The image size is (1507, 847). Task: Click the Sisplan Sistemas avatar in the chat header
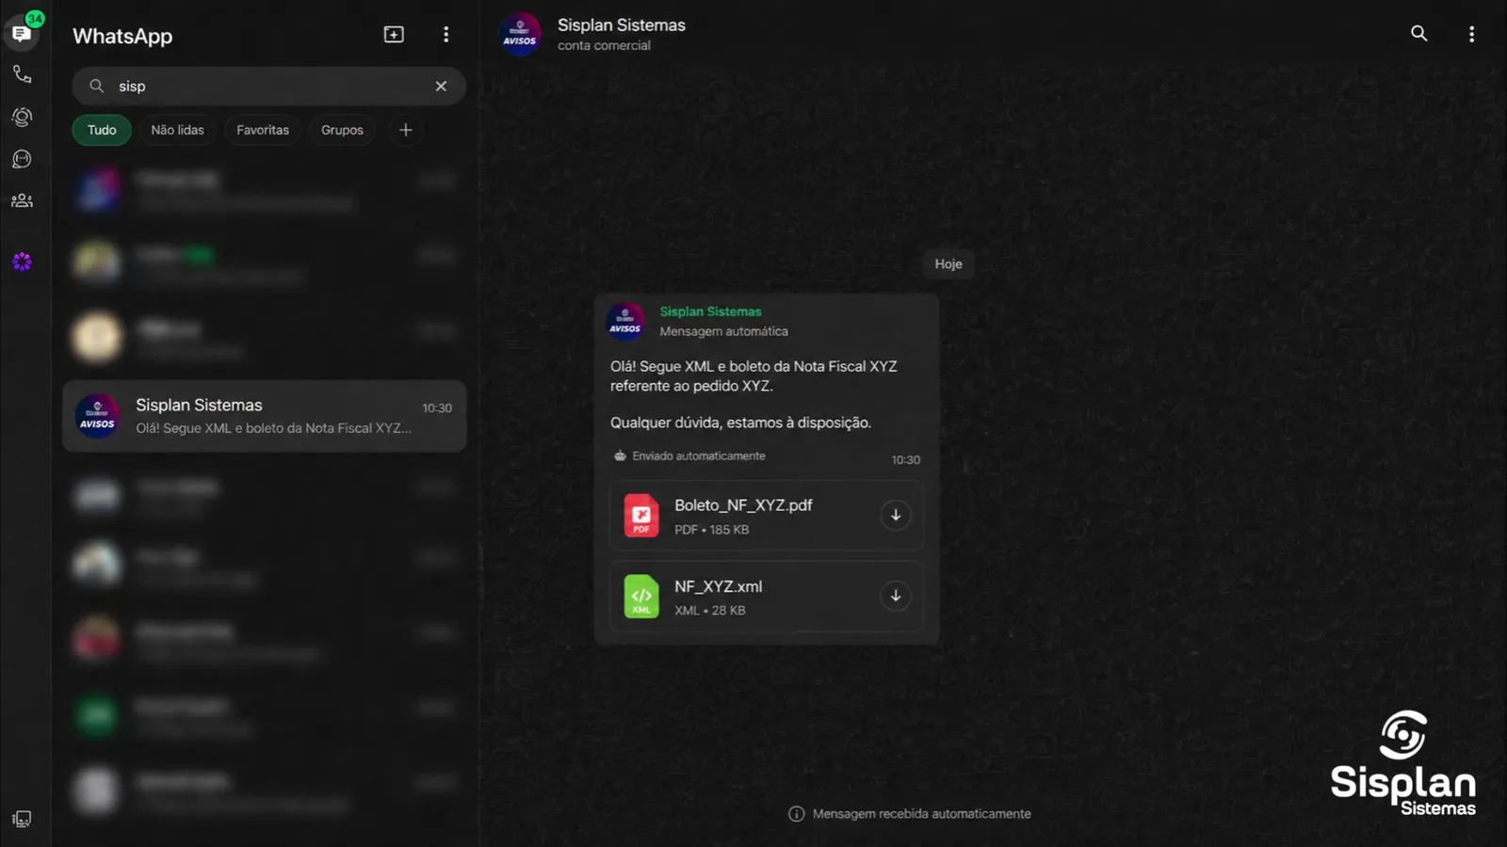(520, 35)
